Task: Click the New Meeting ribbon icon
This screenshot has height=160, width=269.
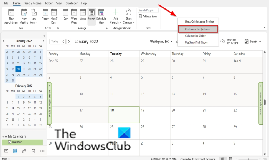Action: (24, 16)
